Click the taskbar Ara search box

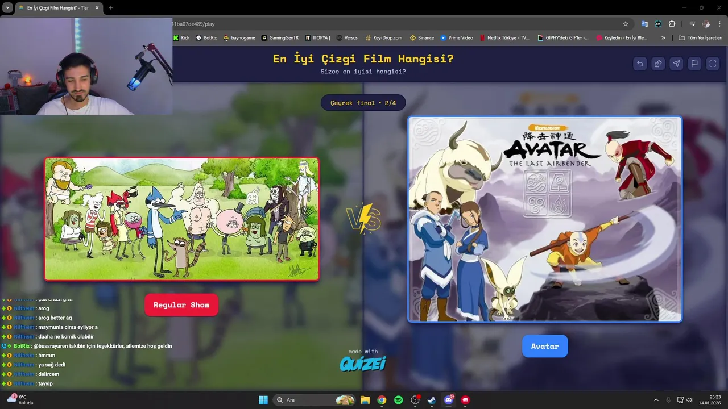tap(314, 400)
